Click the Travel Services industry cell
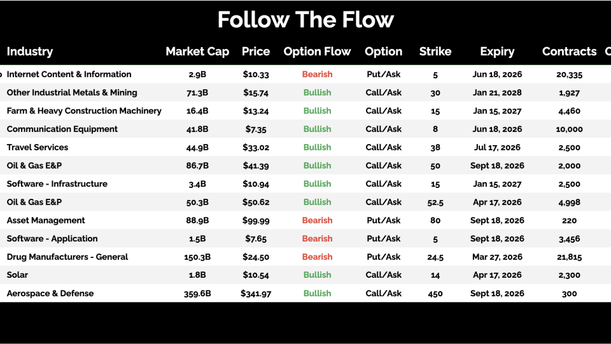611x344 pixels. coord(38,147)
